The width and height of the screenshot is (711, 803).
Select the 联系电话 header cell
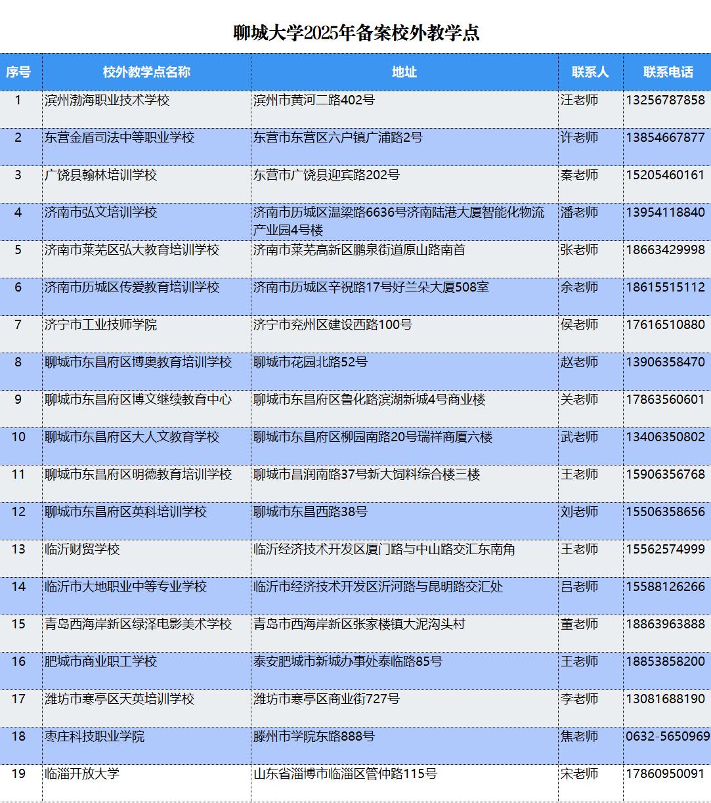pos(668,72)
